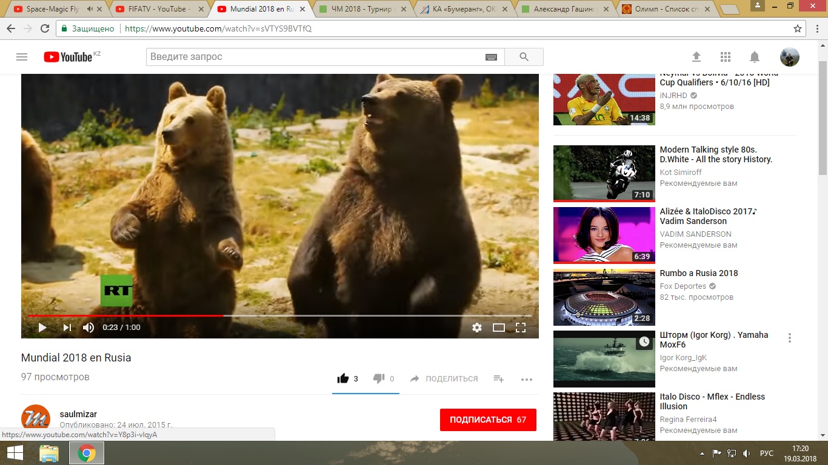Open Alizée & ItaloDisco 2017 thumbnail
This screenshot has height=465, width=828.
tap(604, 236)
